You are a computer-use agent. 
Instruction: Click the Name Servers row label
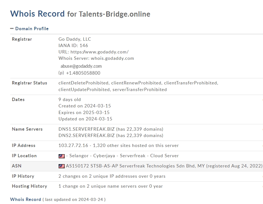tap(27, 129)
